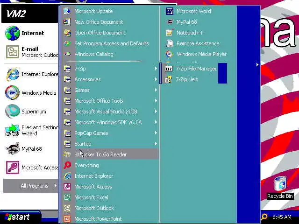Expand Microsoft Visual Studio 2008 submenu arrow
This screenshot has width=299, height=224.
(x=156, y=112)
